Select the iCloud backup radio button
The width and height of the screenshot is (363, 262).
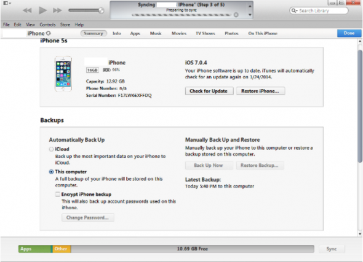click(x=52, y=149)
